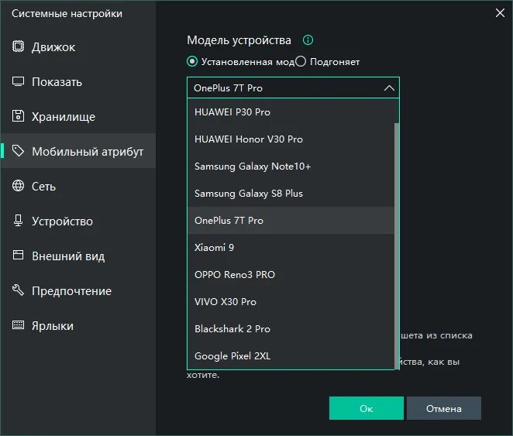Choose HUAWEI P30 Pro from the list
This screenshot has width=513, height=436.
click(232, 112)
